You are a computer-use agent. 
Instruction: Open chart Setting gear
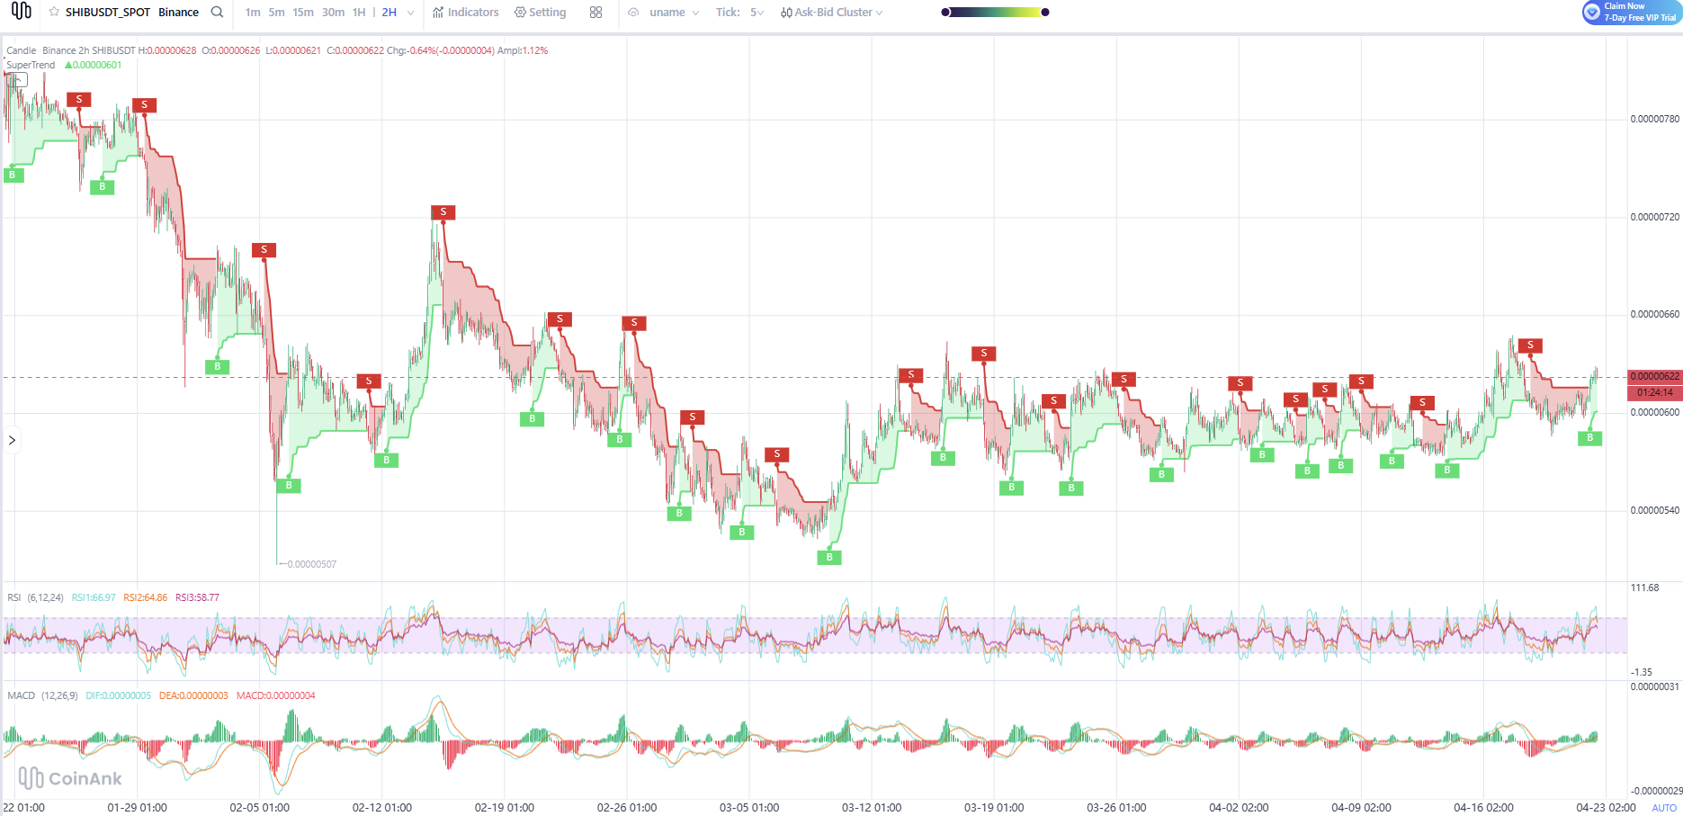point(540,13)
